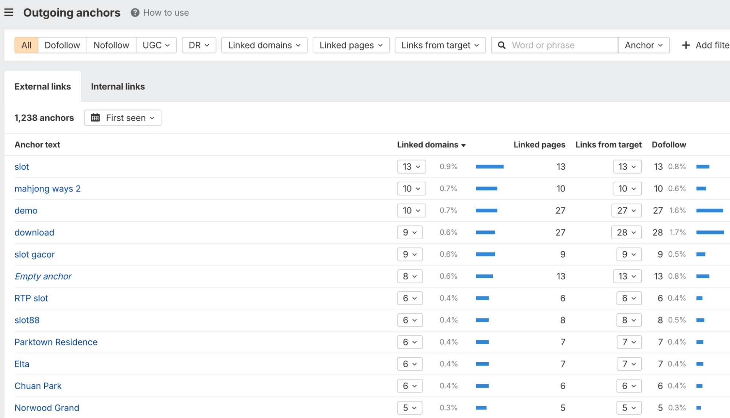Viewport: 730px width, 418px height.
Task: Click the Parktown Residence anchor link
Action: tap(56, 342)
